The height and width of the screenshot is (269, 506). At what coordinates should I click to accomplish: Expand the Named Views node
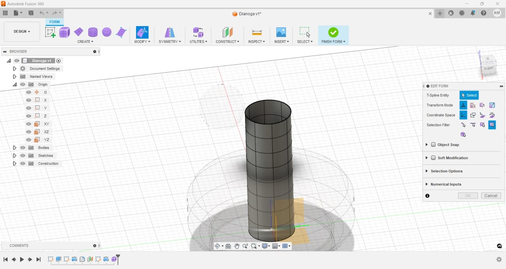coord(15,76)
